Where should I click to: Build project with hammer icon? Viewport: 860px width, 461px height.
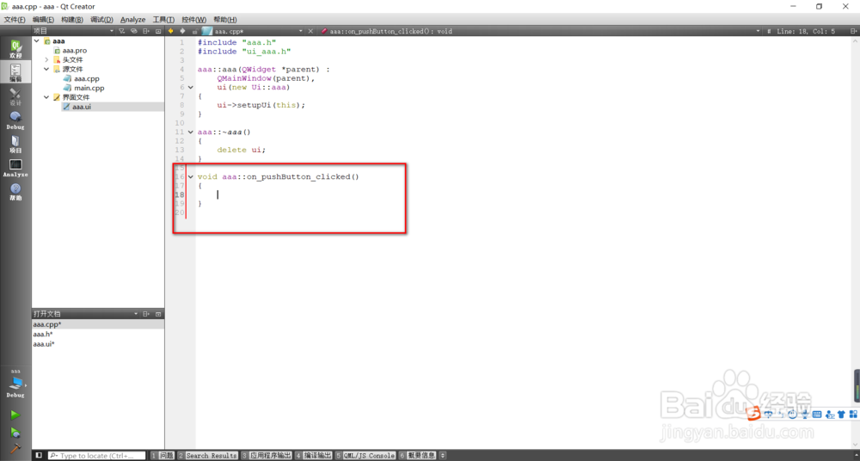[15, 448]
